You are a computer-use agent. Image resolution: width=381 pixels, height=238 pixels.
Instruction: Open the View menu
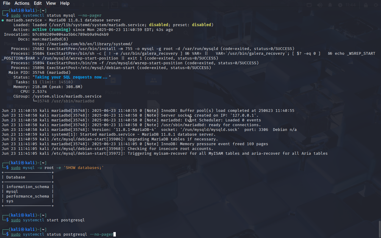51,3
